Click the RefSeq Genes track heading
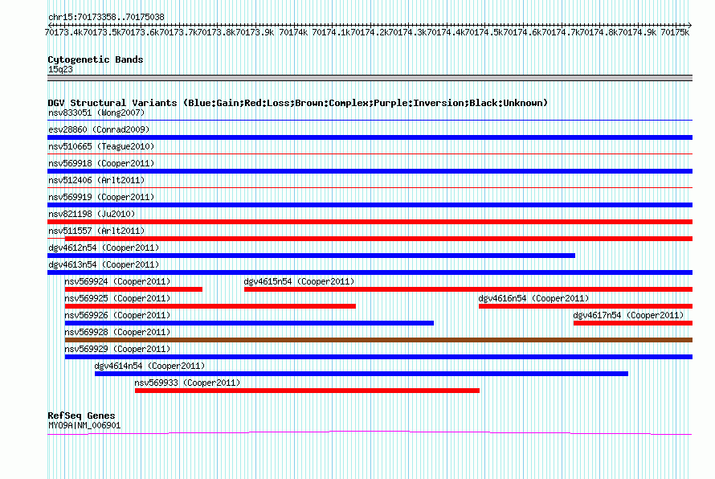715x479 pixels. (x=81, y=416)
